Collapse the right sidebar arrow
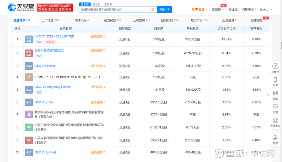 268,95
